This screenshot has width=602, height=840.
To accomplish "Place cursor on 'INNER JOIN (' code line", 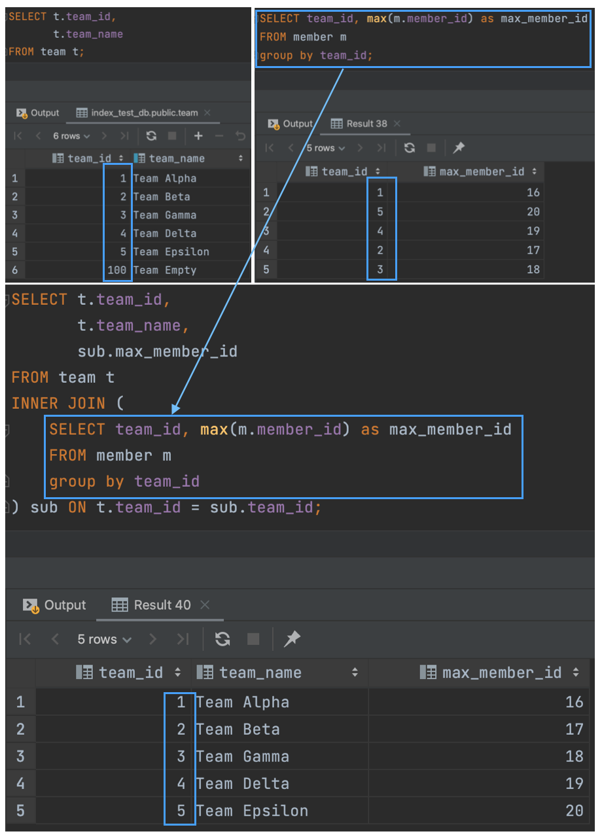I will pos(68,403).
